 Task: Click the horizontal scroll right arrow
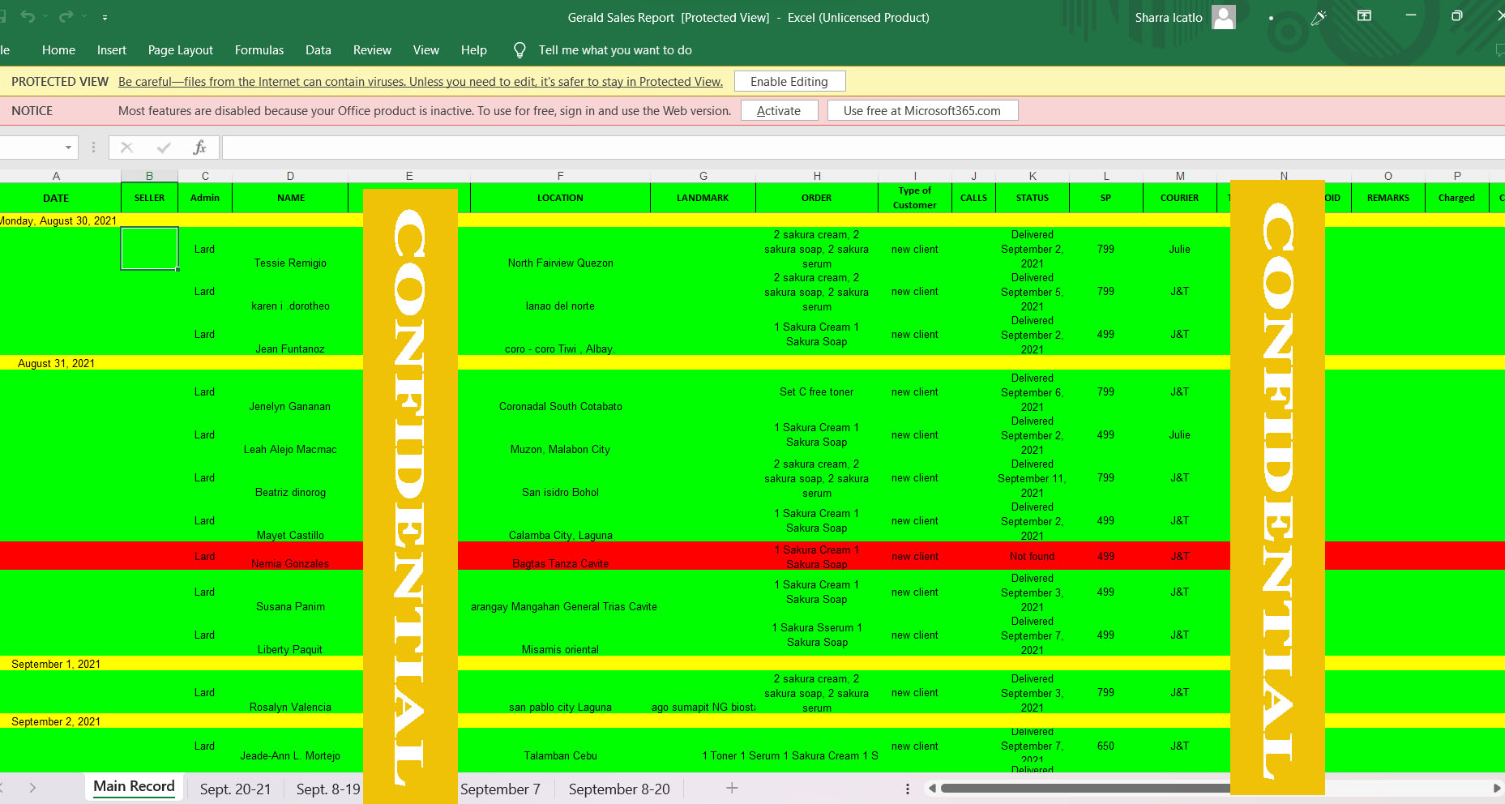[1496, 788]
